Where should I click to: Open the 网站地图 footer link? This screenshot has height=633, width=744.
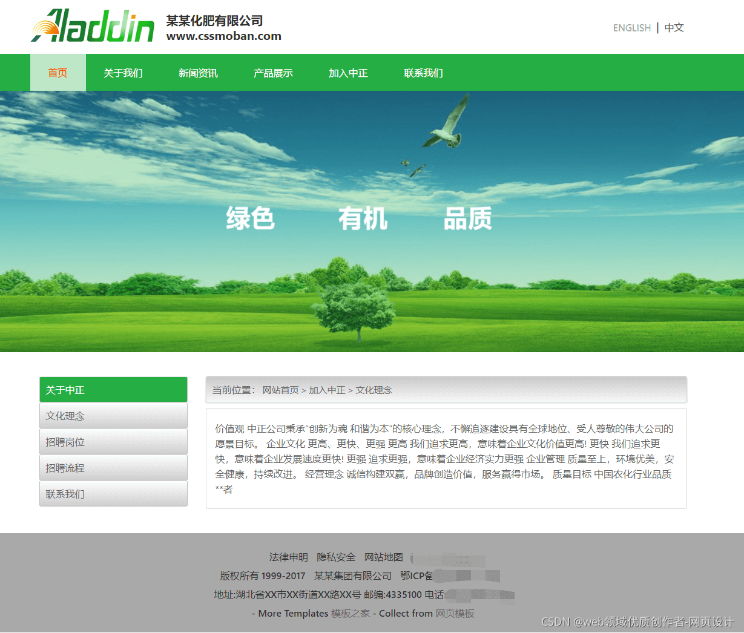(x=383, y=557)
